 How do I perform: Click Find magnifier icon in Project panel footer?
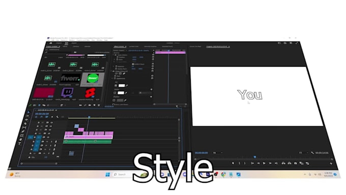point(85,105)
